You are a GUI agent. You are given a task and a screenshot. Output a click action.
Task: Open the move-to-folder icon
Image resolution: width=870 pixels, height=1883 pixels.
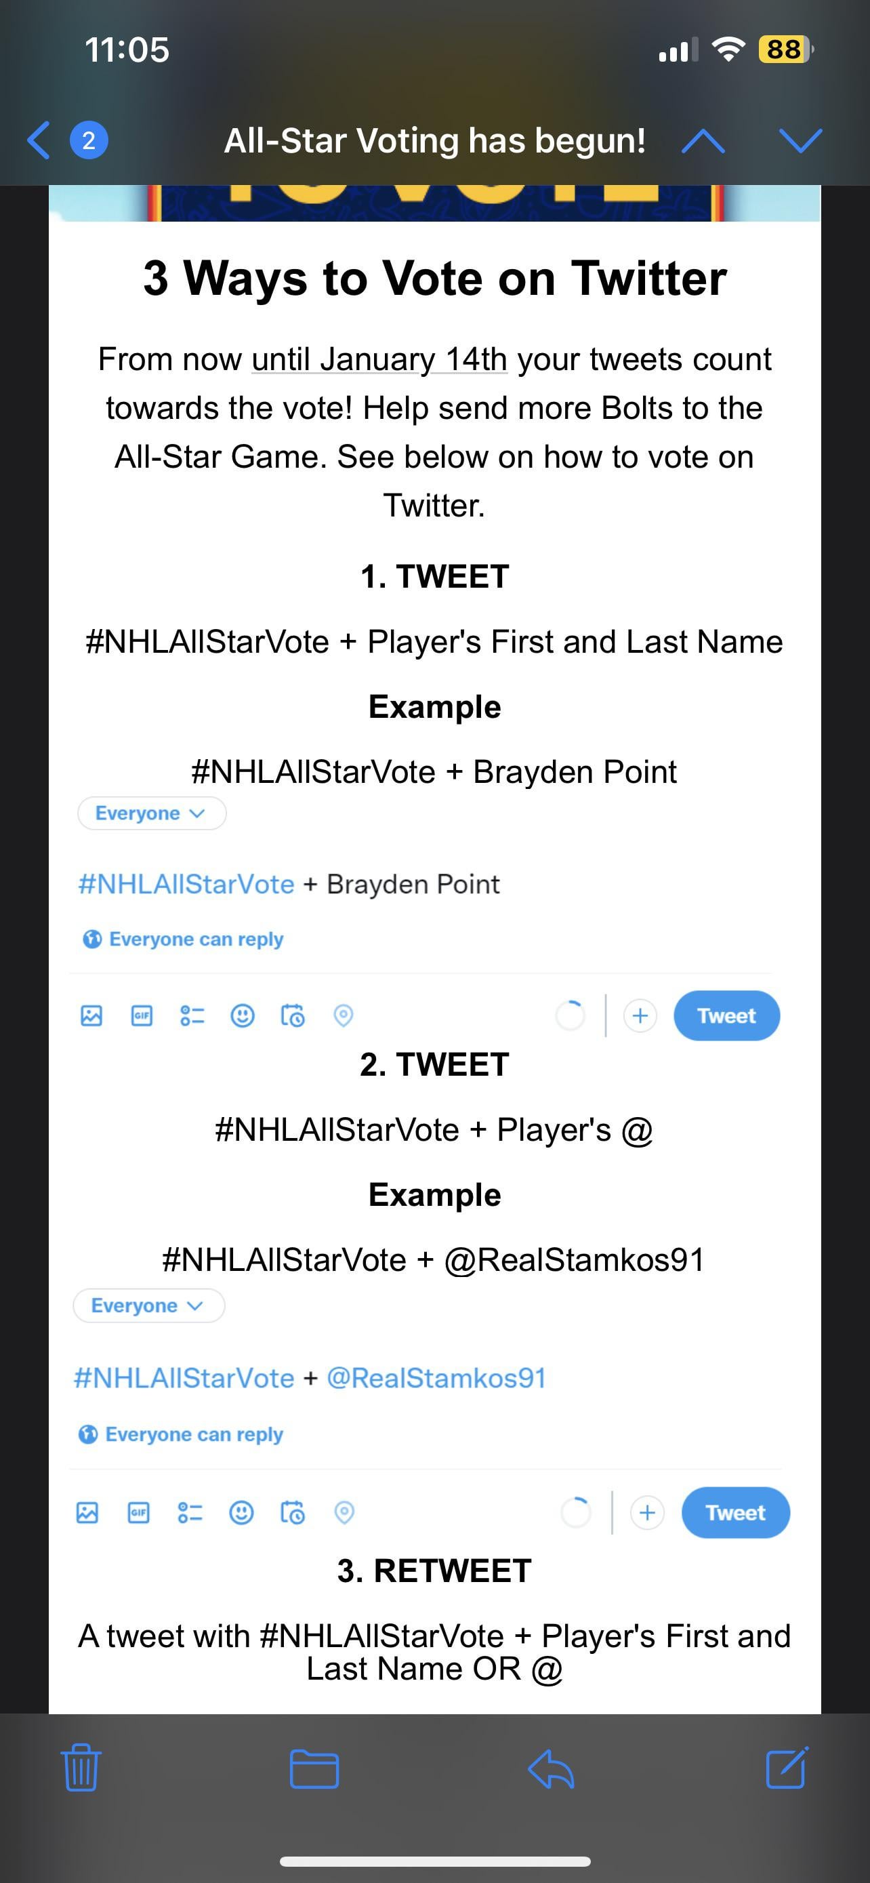tap(314, 1769)
